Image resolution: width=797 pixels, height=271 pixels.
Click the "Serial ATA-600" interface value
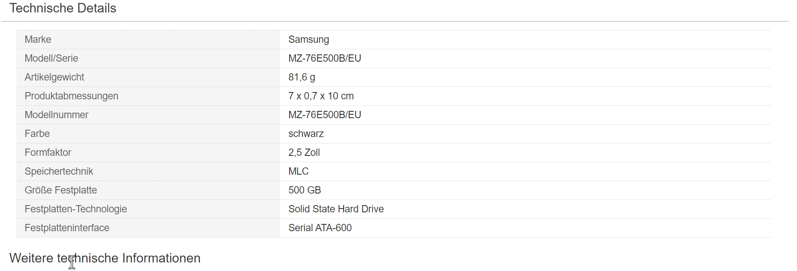(x=320, y=228)
